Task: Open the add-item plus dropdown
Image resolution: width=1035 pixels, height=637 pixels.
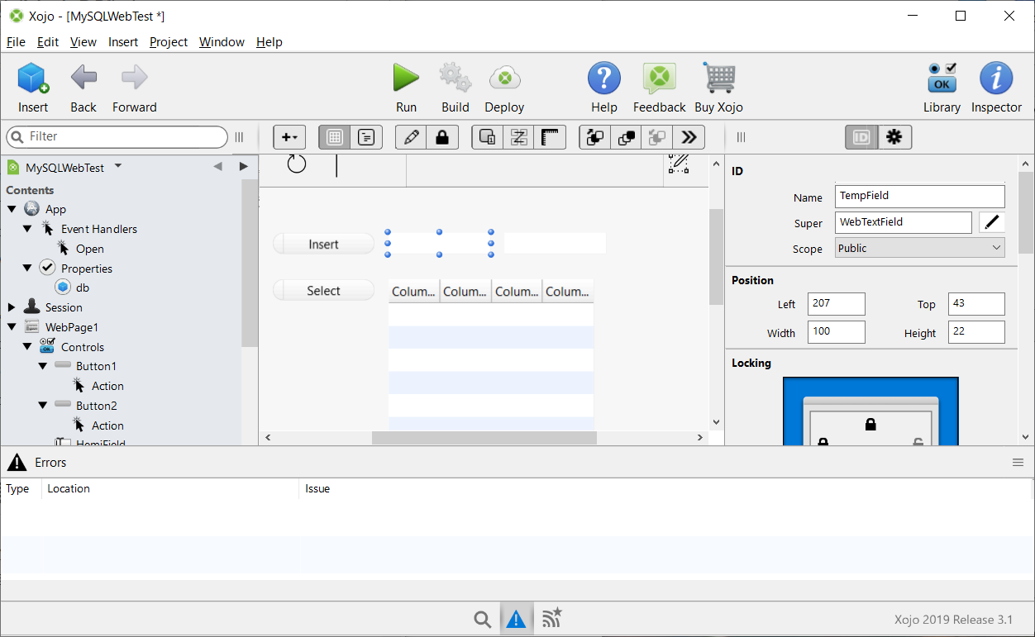Action: (x=289, y=137)
